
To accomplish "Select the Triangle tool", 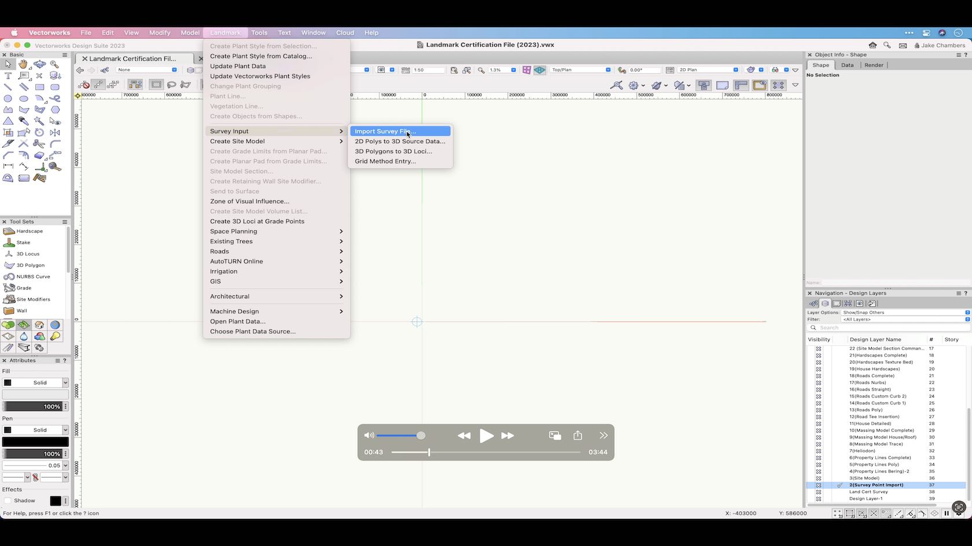I will tap(8, 121).
